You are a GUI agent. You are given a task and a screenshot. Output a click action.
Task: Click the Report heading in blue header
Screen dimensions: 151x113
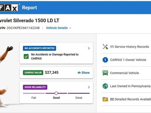tap(29, 8)
